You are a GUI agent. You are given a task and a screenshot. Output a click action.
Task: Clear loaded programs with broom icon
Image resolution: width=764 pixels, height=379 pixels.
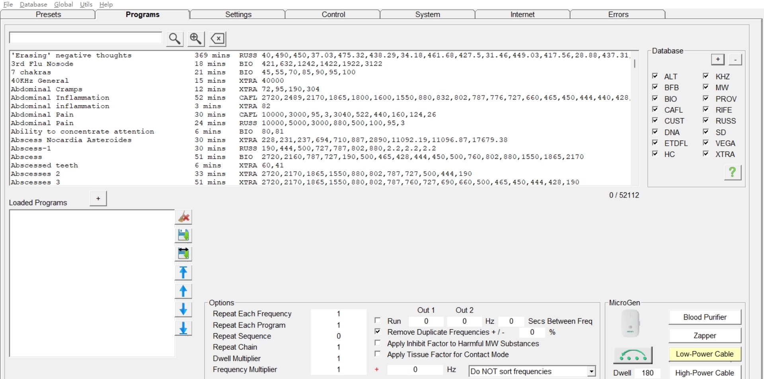pyautogui.click(x=183, y=217)
